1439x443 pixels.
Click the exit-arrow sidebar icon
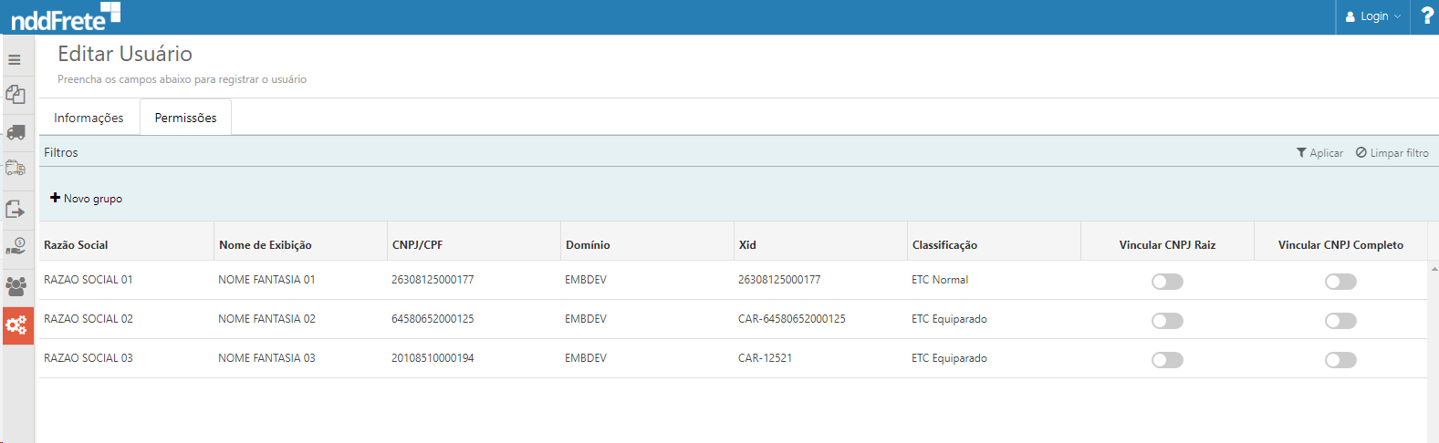click(16, 209)
